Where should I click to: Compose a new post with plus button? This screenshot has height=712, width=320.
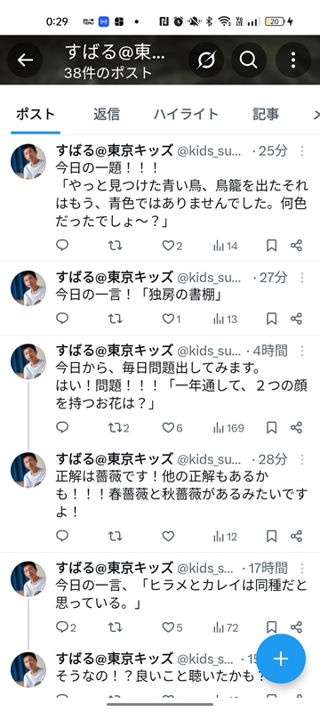(281, 659)
